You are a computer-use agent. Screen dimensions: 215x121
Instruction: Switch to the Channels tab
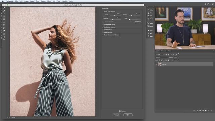click(x=164, y=51)
